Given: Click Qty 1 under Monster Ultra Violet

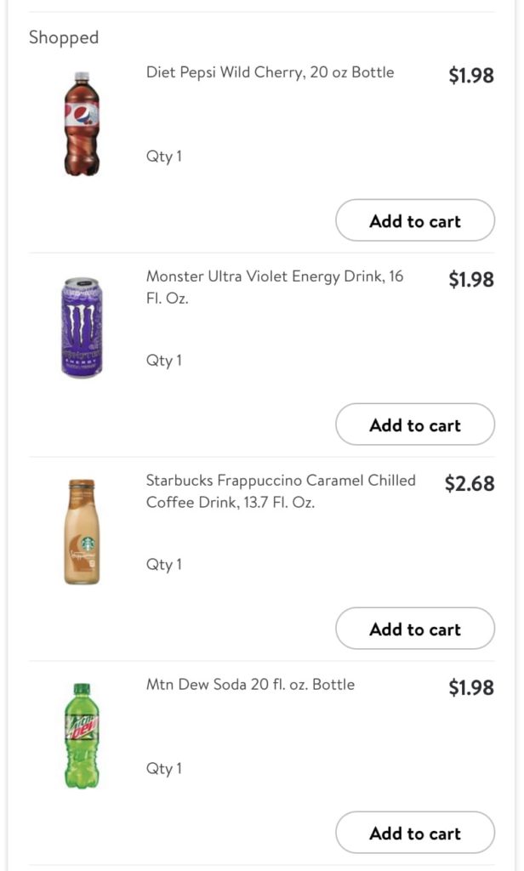Looking at the screenshot, I should pyautogui.click(x=163, y=361).
